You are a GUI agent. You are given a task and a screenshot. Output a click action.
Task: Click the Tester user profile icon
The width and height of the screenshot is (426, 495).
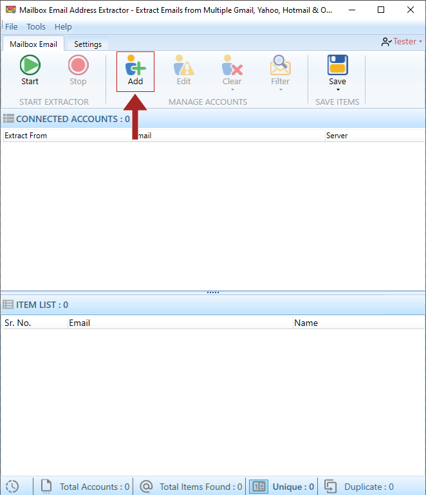pos(386,42)
